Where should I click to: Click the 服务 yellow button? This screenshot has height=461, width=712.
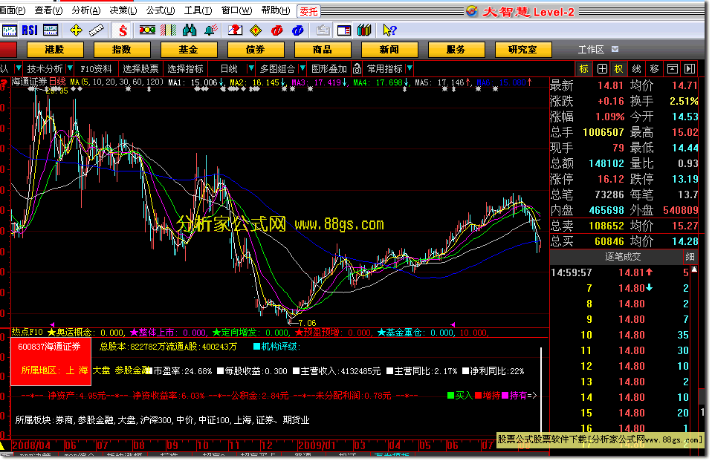coord(456,50)
